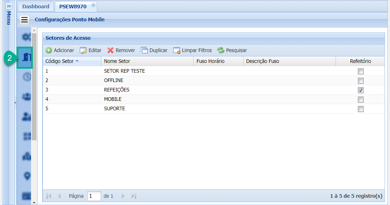390x205 pixels.
Task: Sort by Fuso Horário column header
Action: pyautogui.click(x=218, y=61)
